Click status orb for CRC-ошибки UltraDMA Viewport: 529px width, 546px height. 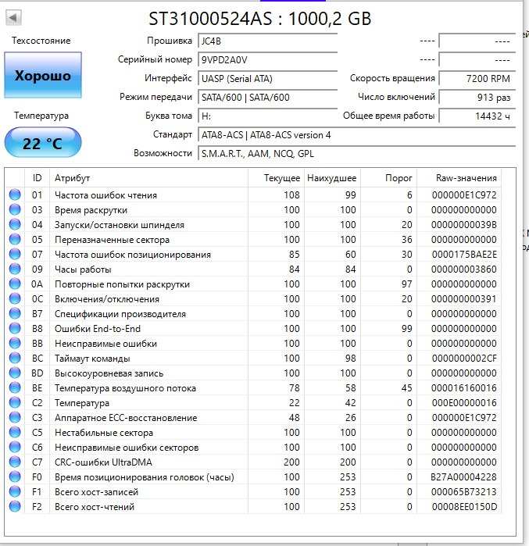point(15,462)
